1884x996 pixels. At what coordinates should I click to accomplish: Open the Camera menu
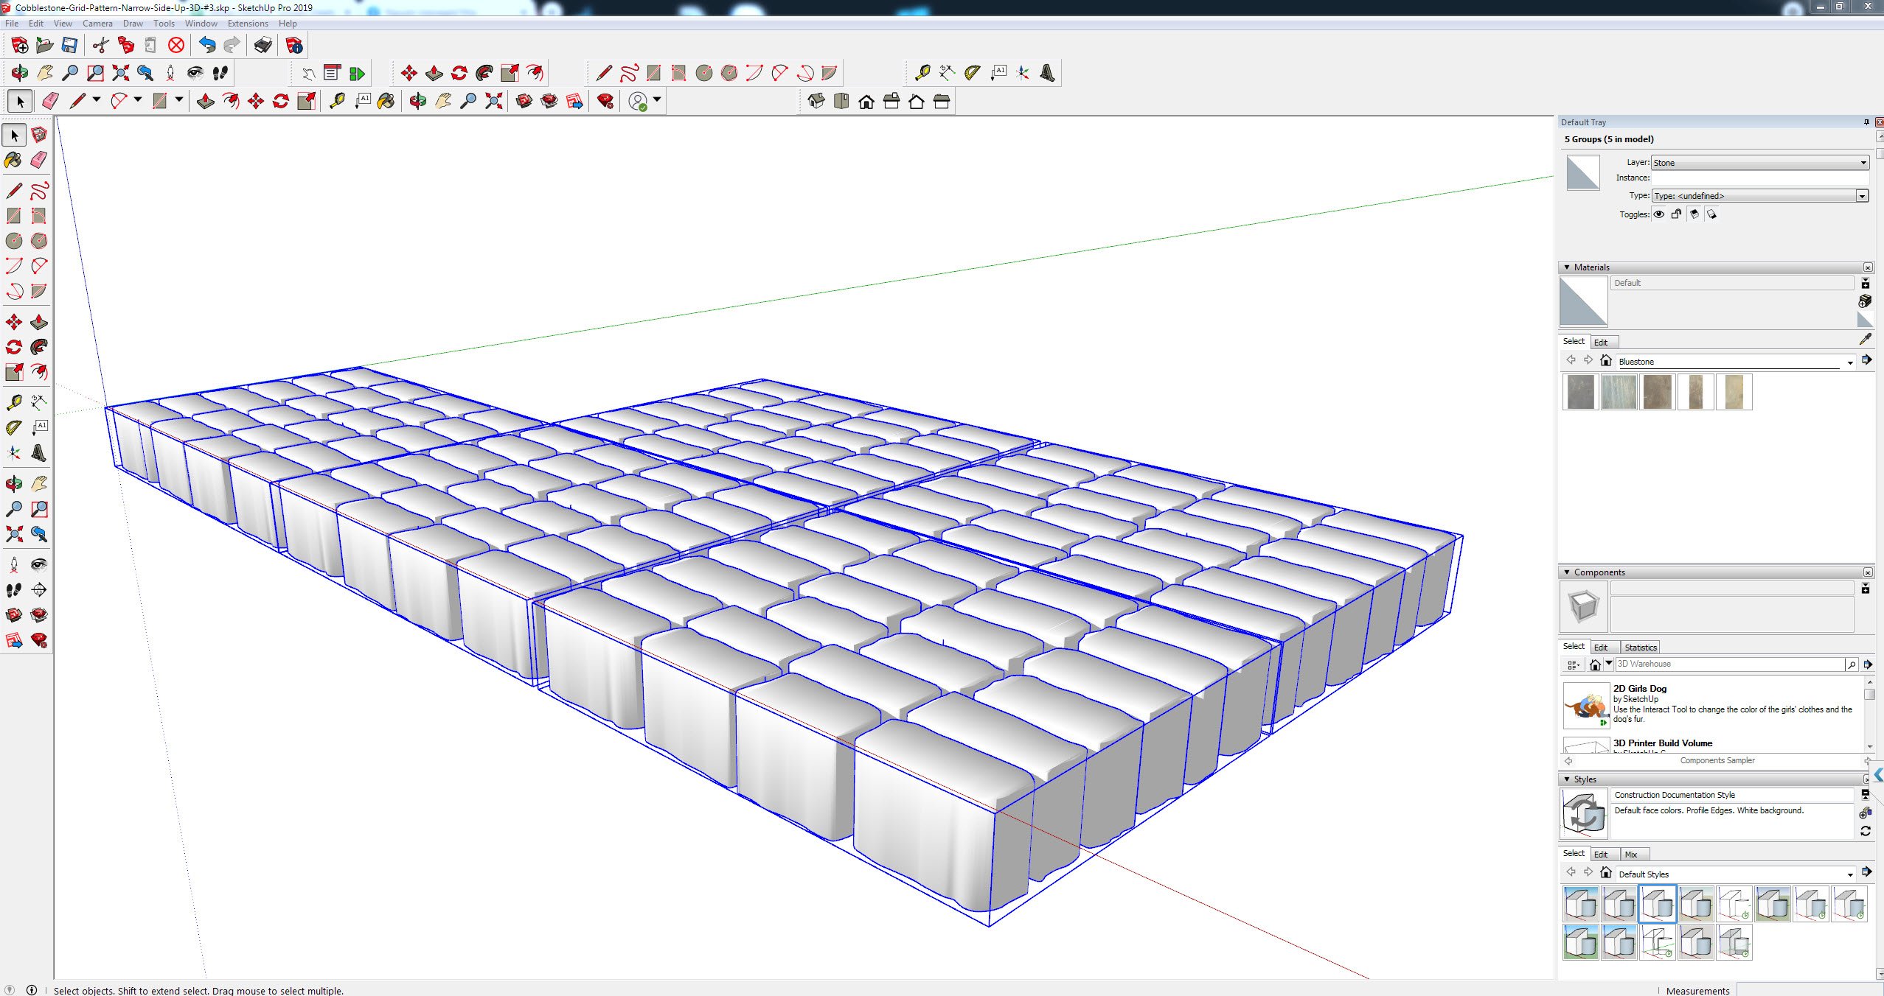97,23
